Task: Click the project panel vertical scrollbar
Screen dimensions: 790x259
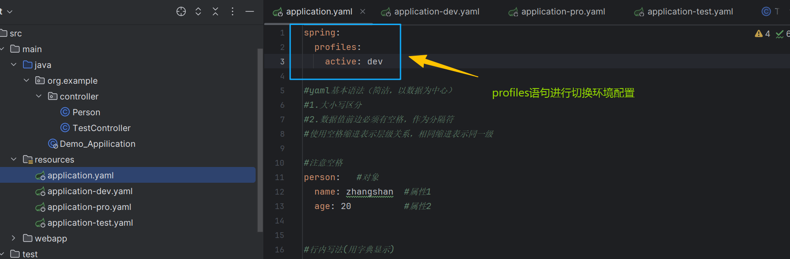Action: click(x=260, y=140)
